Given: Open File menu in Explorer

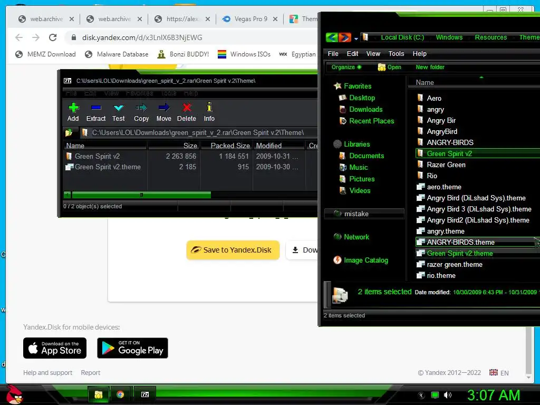Looking at the screenshot, I should point(333,54).
